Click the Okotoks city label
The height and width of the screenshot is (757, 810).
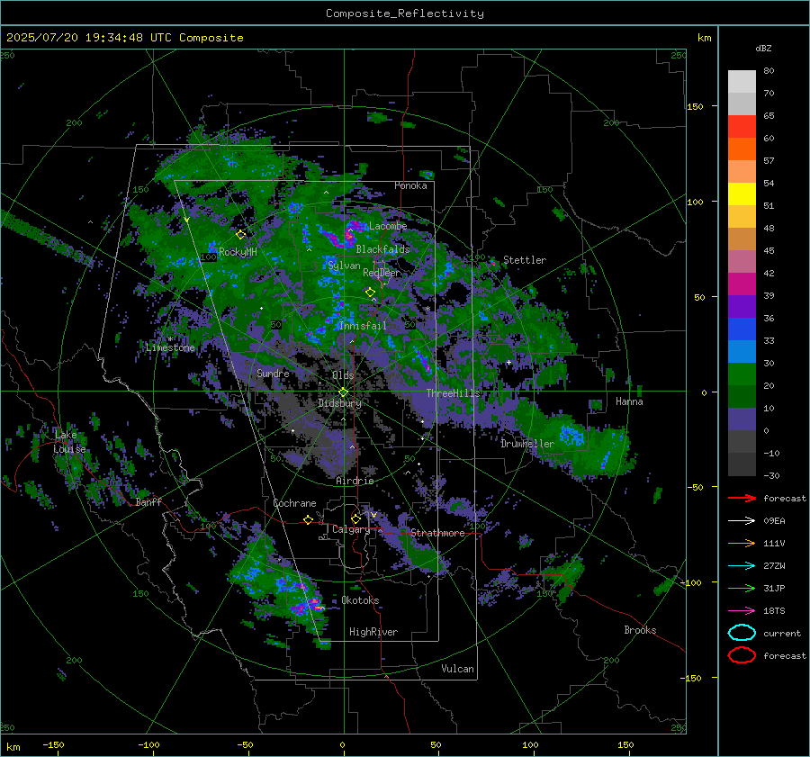(x=360, y=600)
